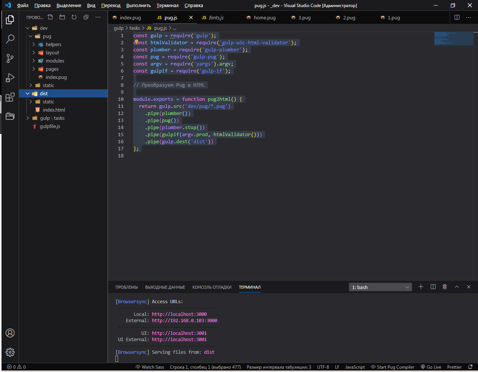Switch to the КОНСОЛЬ ОТЛАДКИ panel tab
Image resolution: width=478 pixels, height=372 pixels.
tap(212, 287)
